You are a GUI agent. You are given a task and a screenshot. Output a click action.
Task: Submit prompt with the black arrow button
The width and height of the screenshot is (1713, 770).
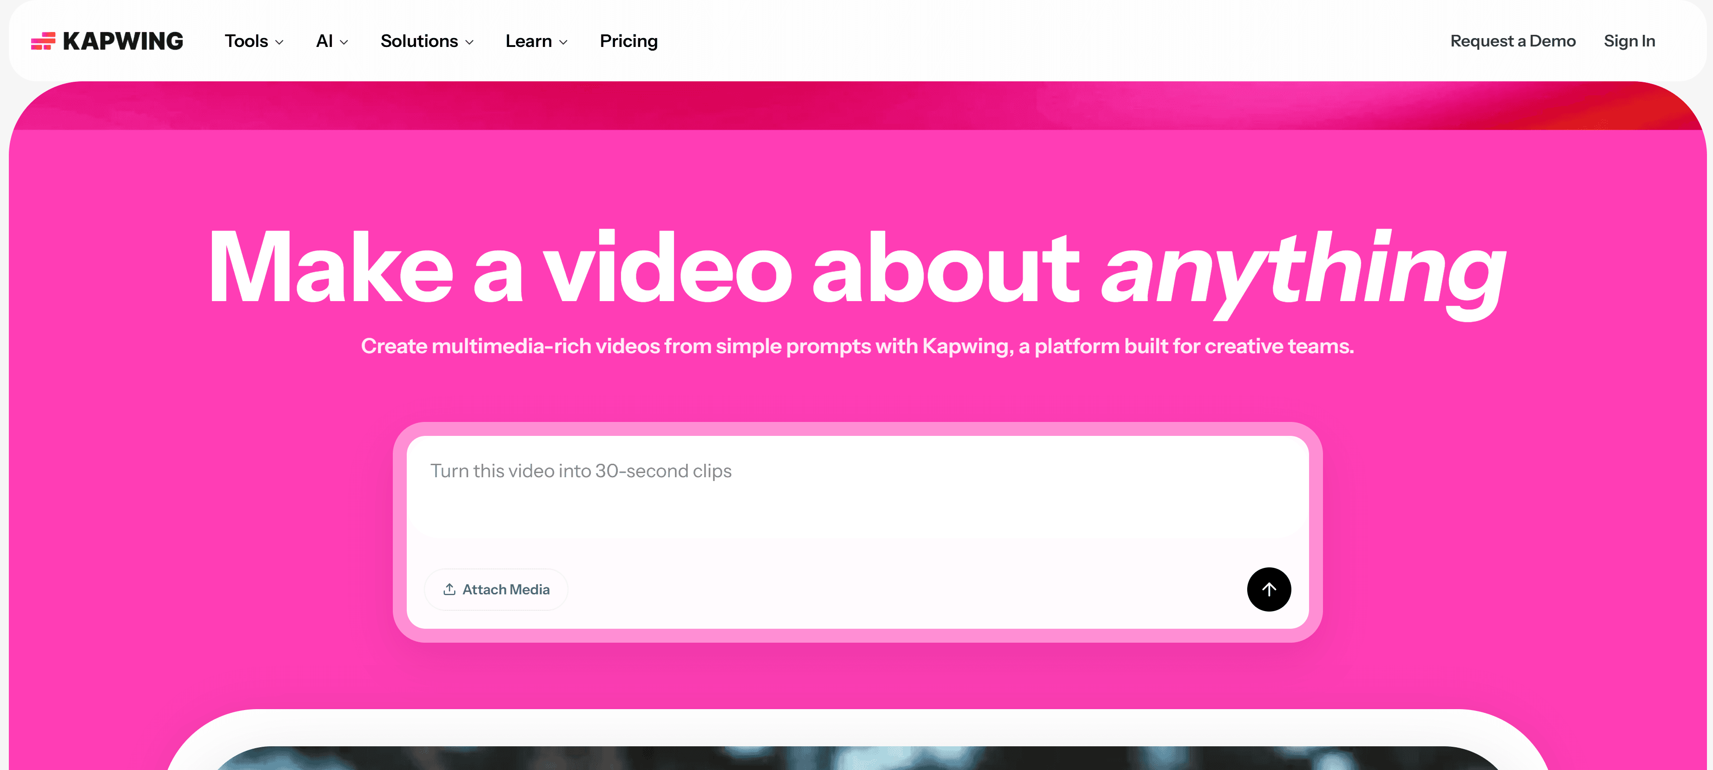(x=1269, y=589)
